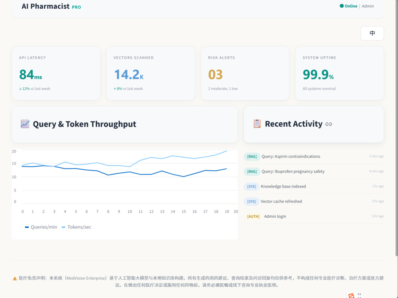Image resolution: width=398 pixels, height=298 pixels.
Task: Click the Queries/min line dip at point 15
Action: [183, 176]
